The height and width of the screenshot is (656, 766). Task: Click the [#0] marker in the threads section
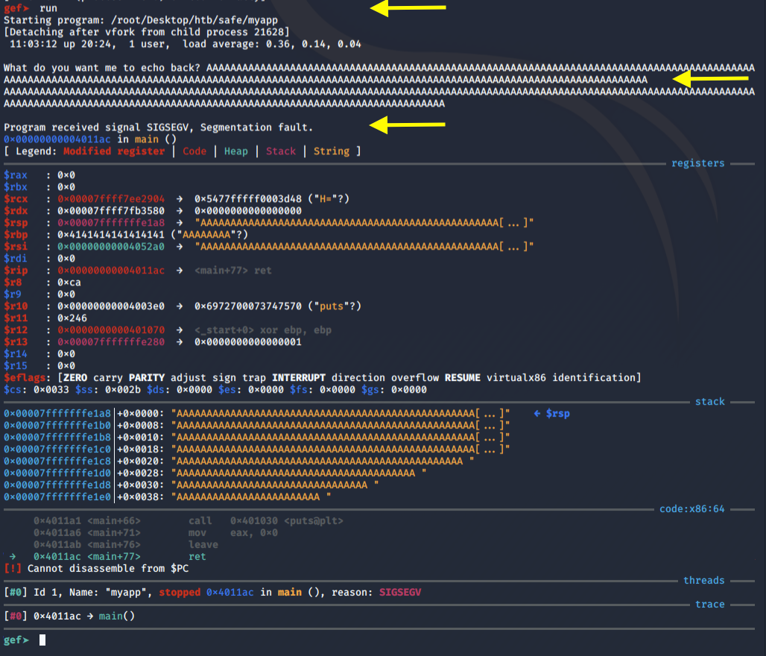15,592
